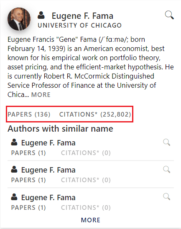This screenshot has width=181, height=229.
Task: Show more similar authors with the bottom MORE link
Action: click(91, 220)
